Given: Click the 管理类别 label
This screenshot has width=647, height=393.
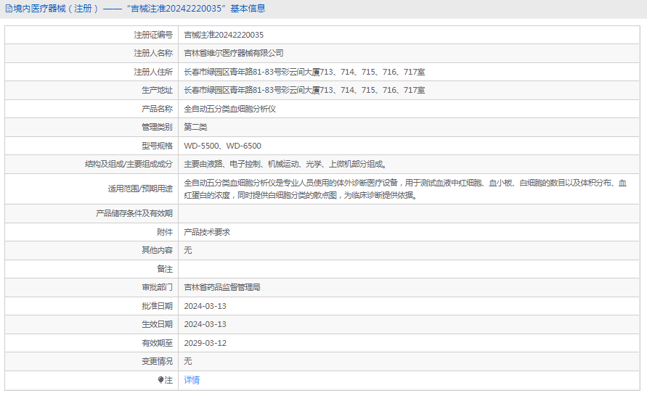Looking at the screenshot, I should click(157, 127).
